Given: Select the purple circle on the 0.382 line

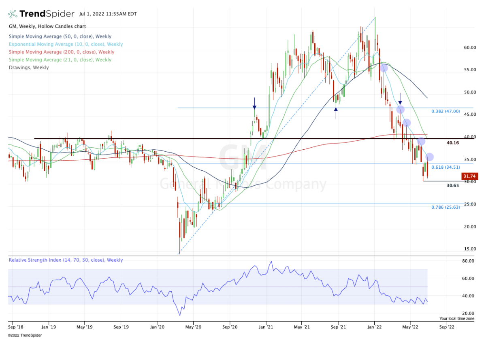Looking at the screenshot, I should point(401,110).
